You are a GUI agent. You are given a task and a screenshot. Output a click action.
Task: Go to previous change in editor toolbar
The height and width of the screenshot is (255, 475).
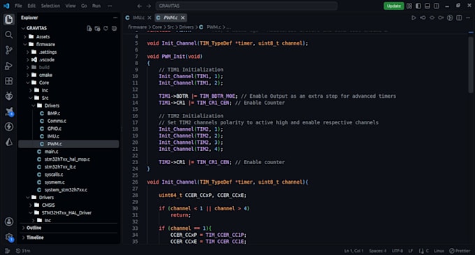(423, 18)
